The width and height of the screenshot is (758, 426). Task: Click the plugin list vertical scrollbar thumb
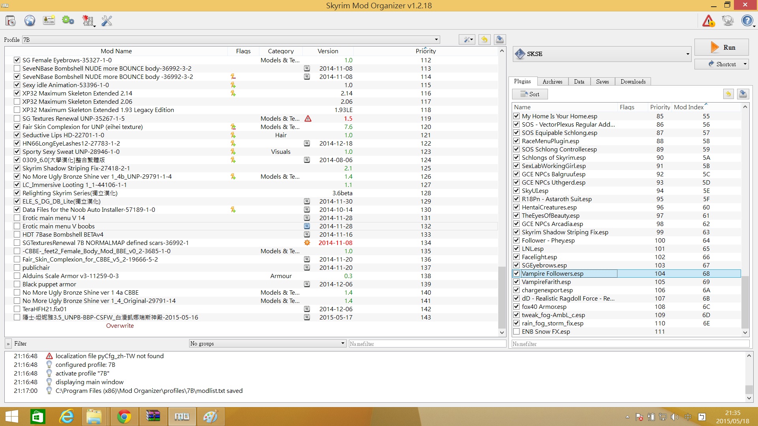(x=745, y=302)
